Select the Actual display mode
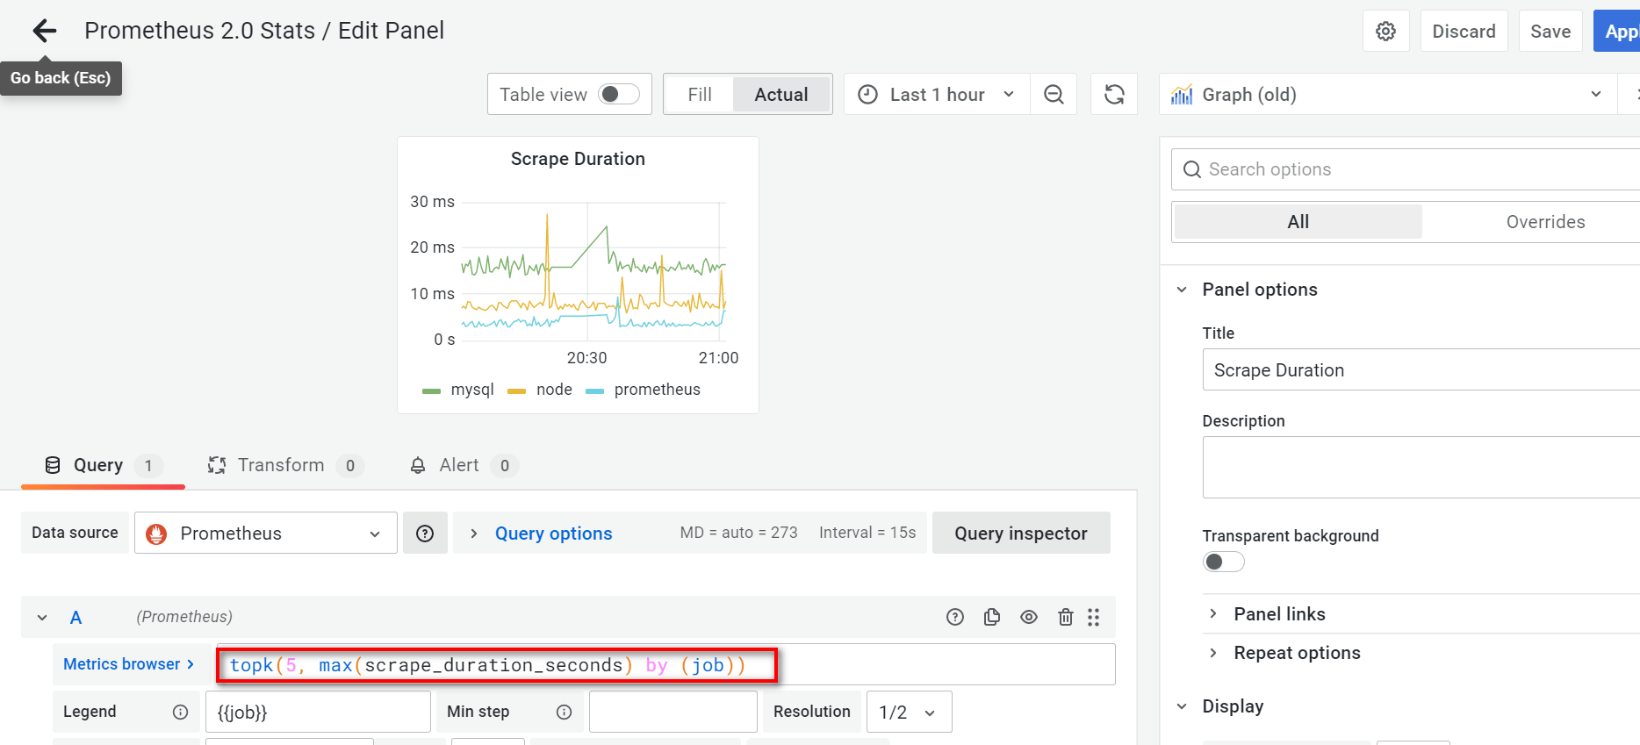The width and height of the screenshot is (1640, 745). pyautogui.click(x=781, y=94)
